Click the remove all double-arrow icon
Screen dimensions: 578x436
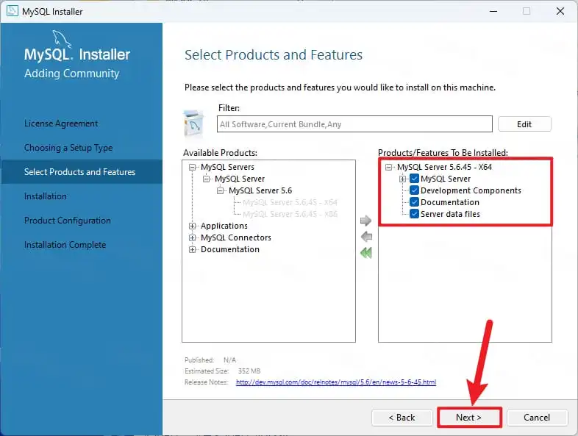[366, 253]
